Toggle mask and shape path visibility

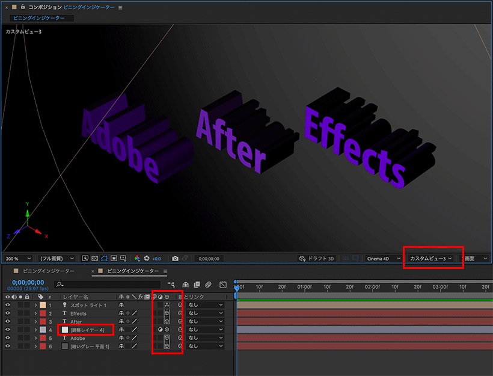point(104,258)
